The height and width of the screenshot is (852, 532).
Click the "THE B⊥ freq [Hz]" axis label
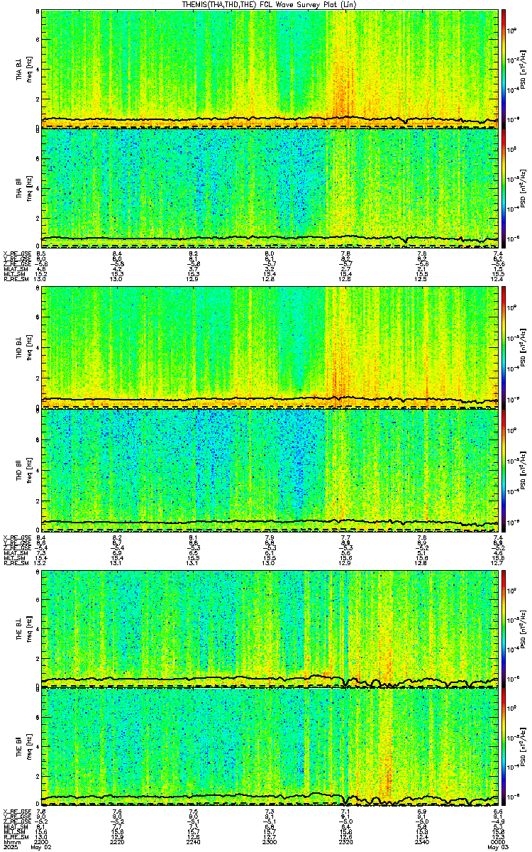[x=24, y=628]
